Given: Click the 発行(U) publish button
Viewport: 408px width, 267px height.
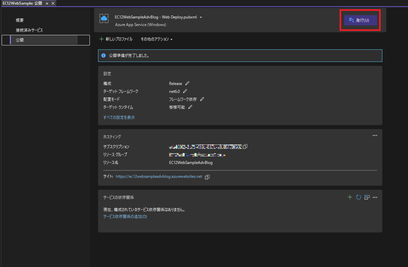Looking at the screenshot, I should 360,20.
